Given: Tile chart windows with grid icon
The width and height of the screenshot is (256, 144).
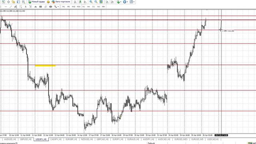Looking at the screenshot, I should (101, 2).
